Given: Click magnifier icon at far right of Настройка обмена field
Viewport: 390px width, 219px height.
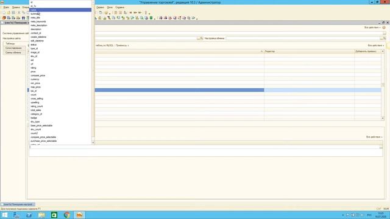Looking at the screenshot, I should click(x=385, y=38).
